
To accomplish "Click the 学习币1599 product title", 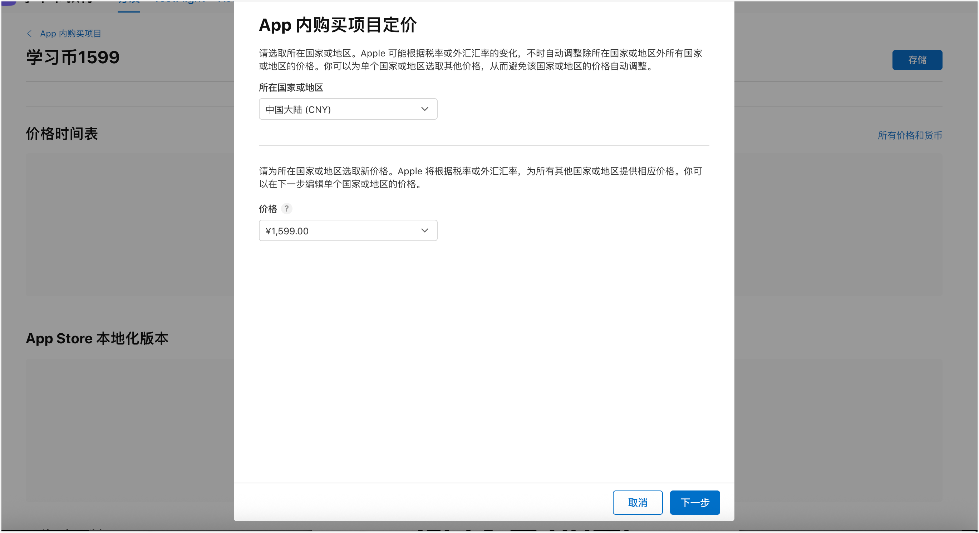I will coord(73,58).
